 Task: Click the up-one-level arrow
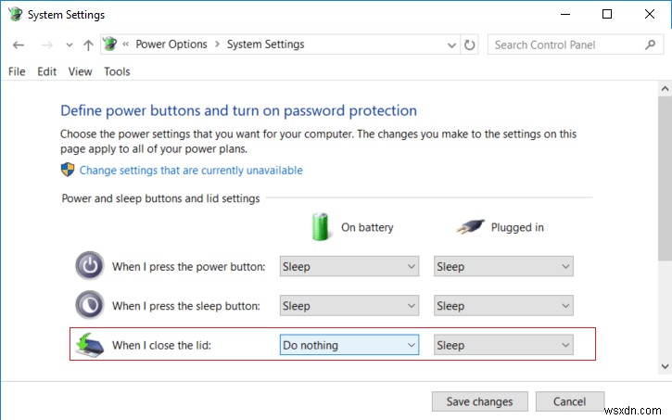click(x=88, y=45)
